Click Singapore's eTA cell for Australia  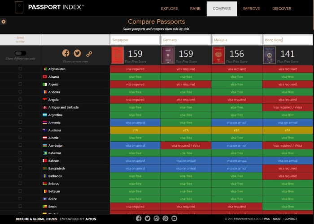(x=135, y=130)
